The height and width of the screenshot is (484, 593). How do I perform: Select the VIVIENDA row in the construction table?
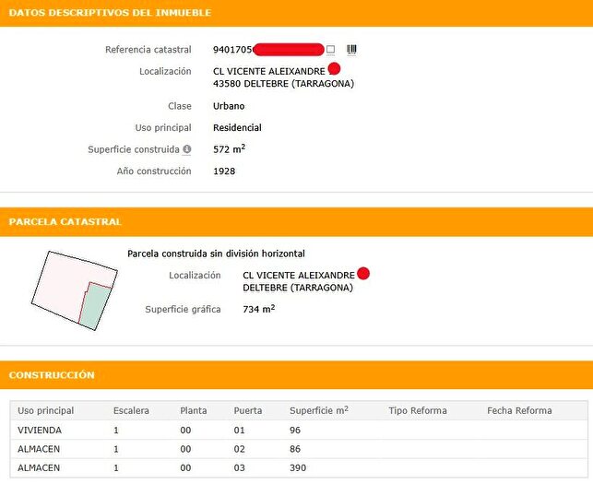pos(299,431)
